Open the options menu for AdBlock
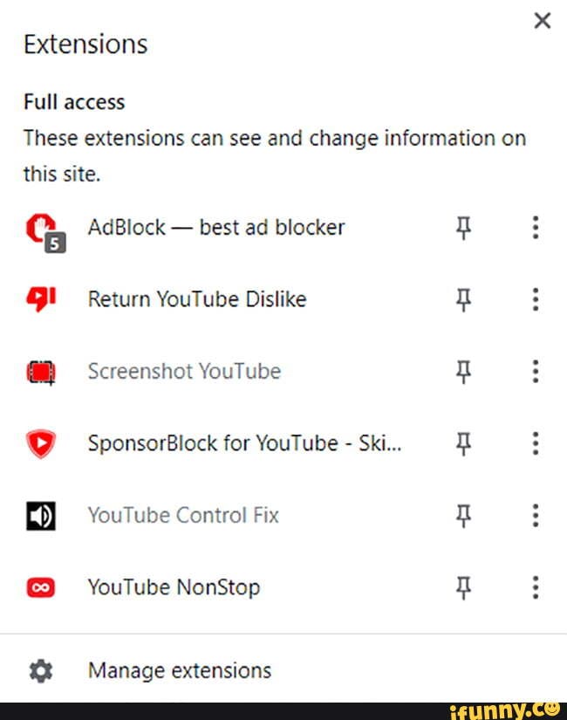567x720 pixels. [x=536, y=227]
